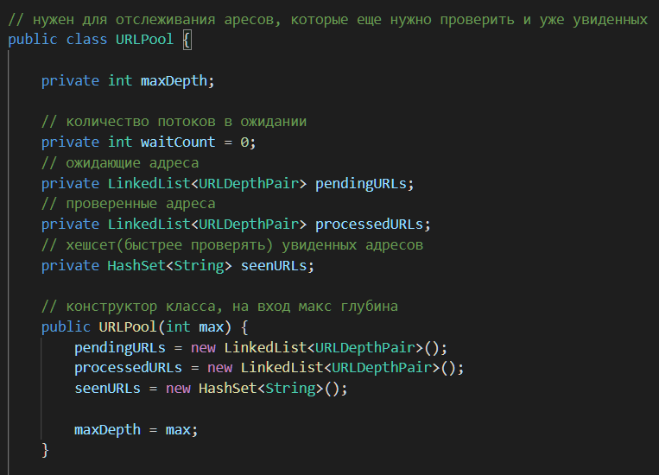Click the constructor comment about max depth
This screenshot has height=475, width=659.
coord(219,307)
